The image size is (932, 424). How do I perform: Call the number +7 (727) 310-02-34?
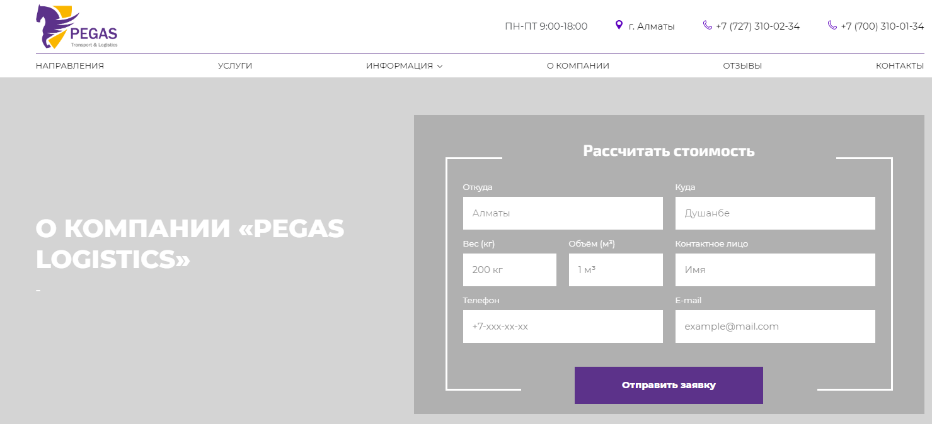[757, 26]
